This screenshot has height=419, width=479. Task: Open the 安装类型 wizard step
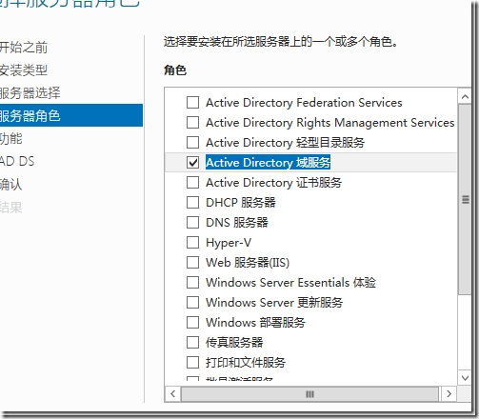pos(24,70)
